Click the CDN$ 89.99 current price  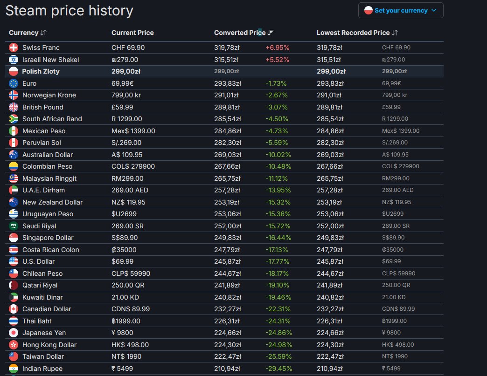[x=131, y=309]
